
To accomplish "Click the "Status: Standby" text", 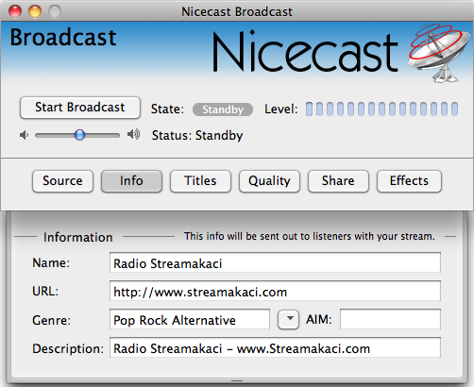I will (x=197, y=136).
